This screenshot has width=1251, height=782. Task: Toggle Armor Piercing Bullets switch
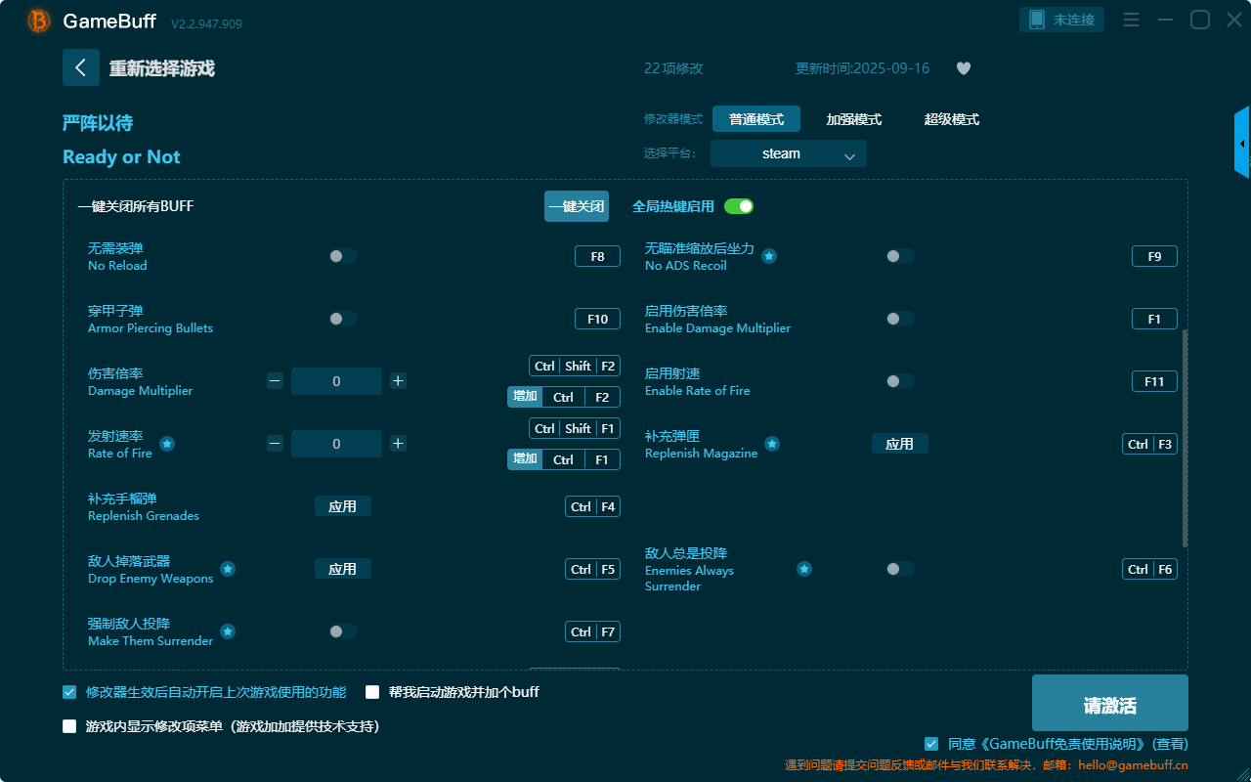(343, 319)
